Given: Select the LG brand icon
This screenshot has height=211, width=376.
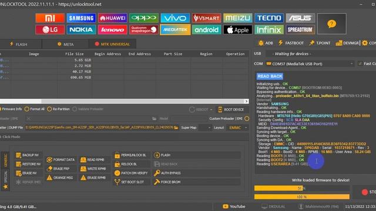Looking at the screenshot, I should [50, 30].
